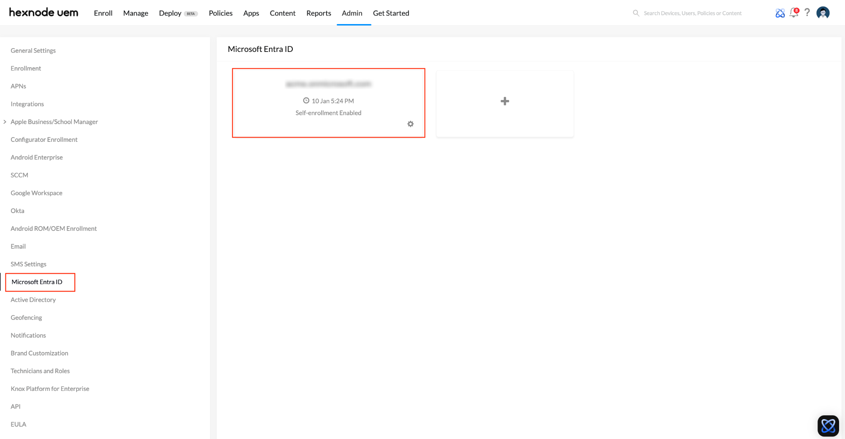Viewport: 845px width, 439px height.
Task: Click the Hexnode Genie icon beside the bell
Action: (x=780, y=13)
